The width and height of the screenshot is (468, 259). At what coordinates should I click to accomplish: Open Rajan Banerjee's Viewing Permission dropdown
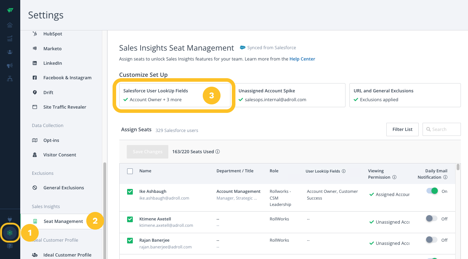click(x=390, y=243)
